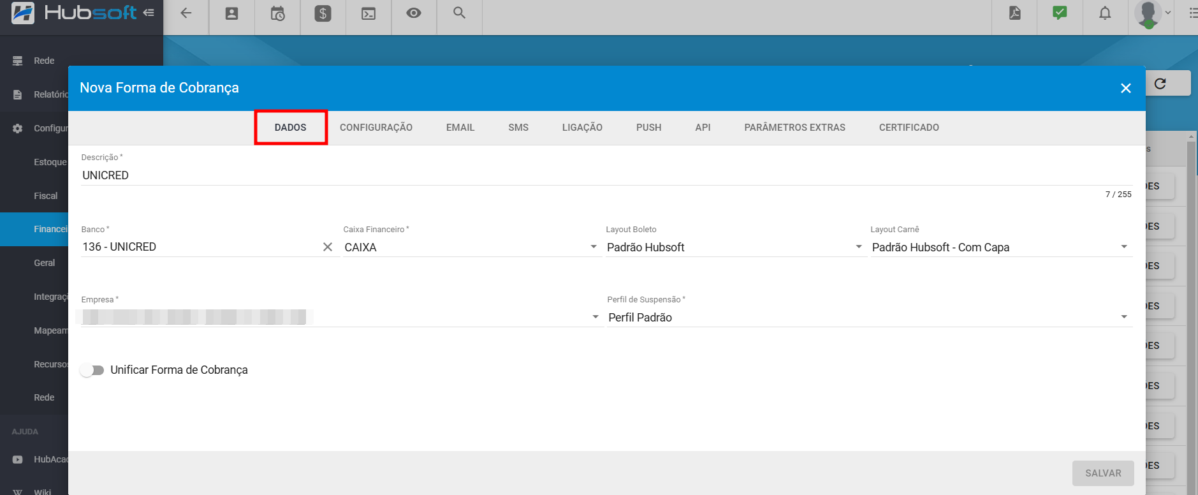Switch to the API tab
This screenshot has height=495, width=1198.
coord(703,128)
